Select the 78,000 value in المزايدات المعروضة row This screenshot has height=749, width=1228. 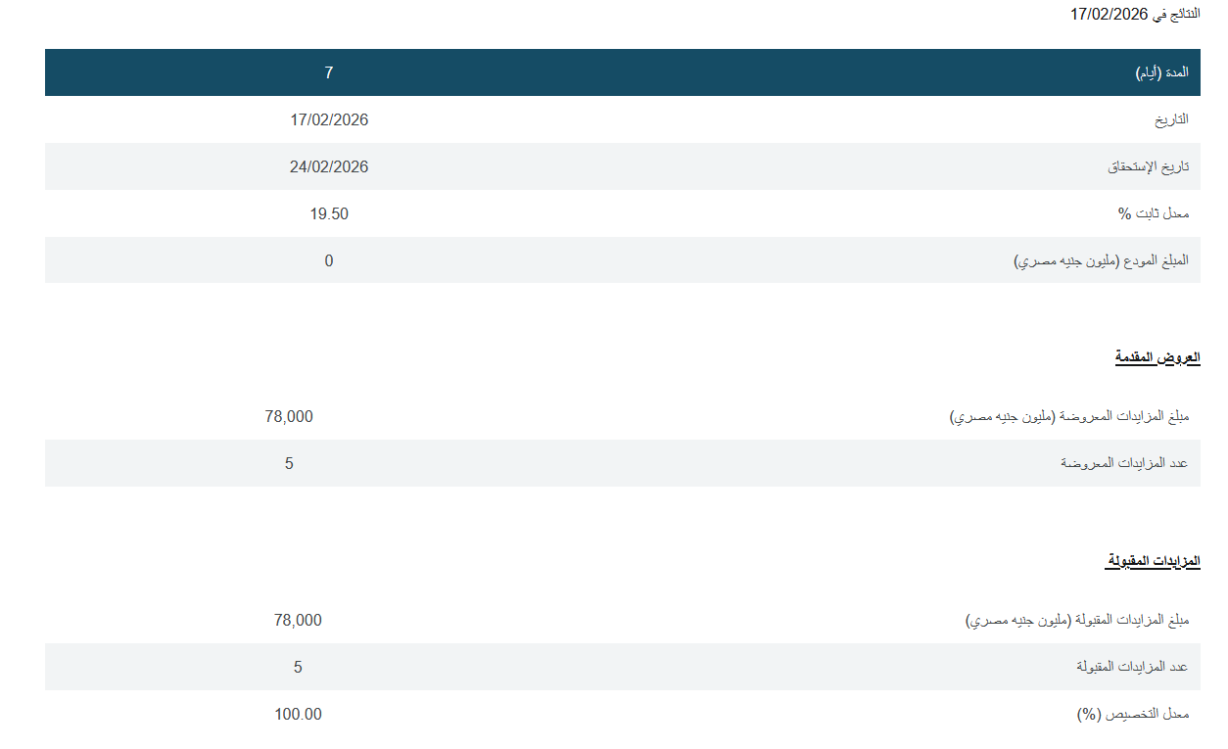(x=289, y=417)
